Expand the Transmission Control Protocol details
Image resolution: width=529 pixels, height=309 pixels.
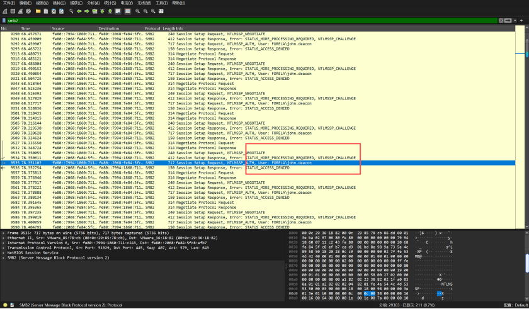[3, 248]
